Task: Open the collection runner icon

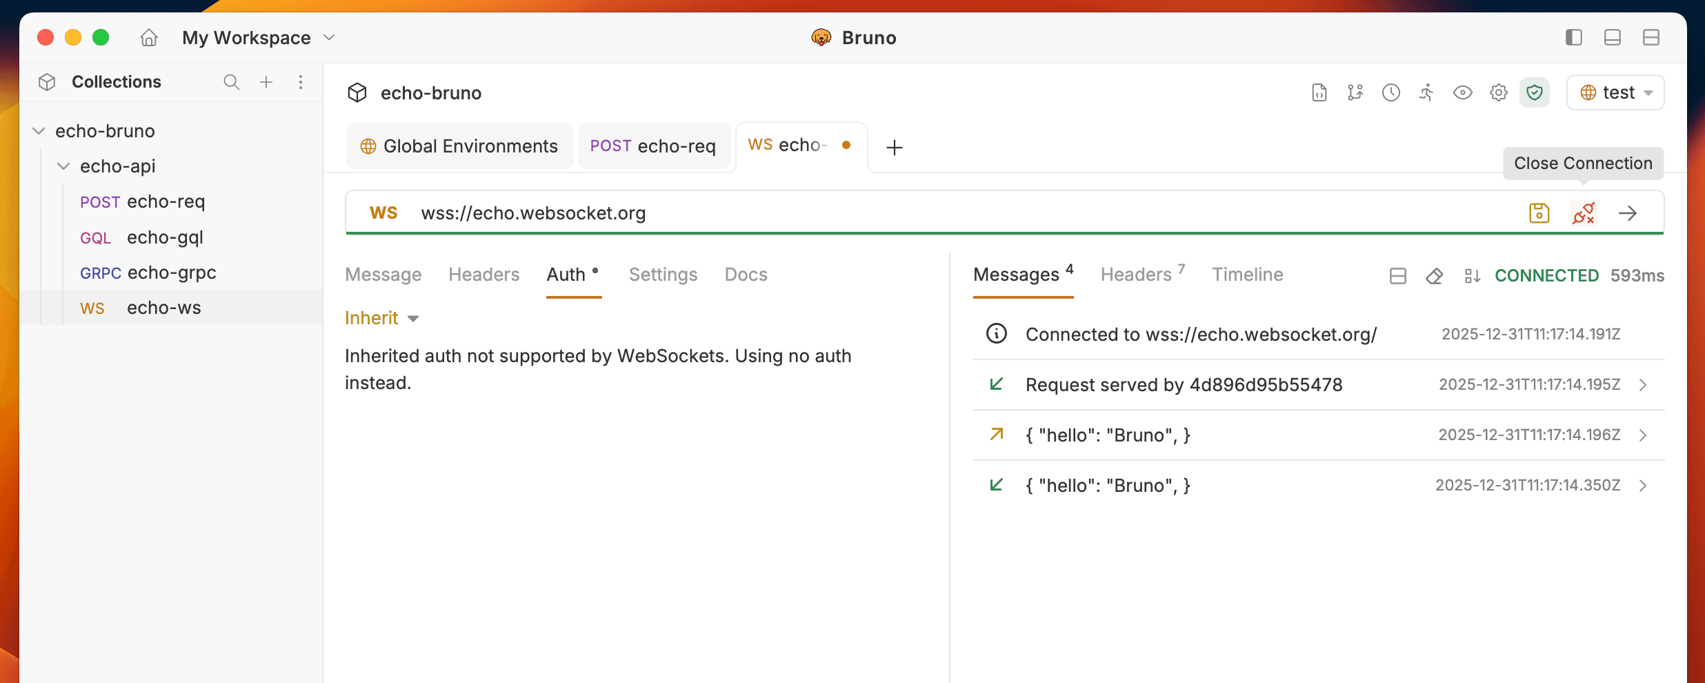Action: tap(1426, 92)
